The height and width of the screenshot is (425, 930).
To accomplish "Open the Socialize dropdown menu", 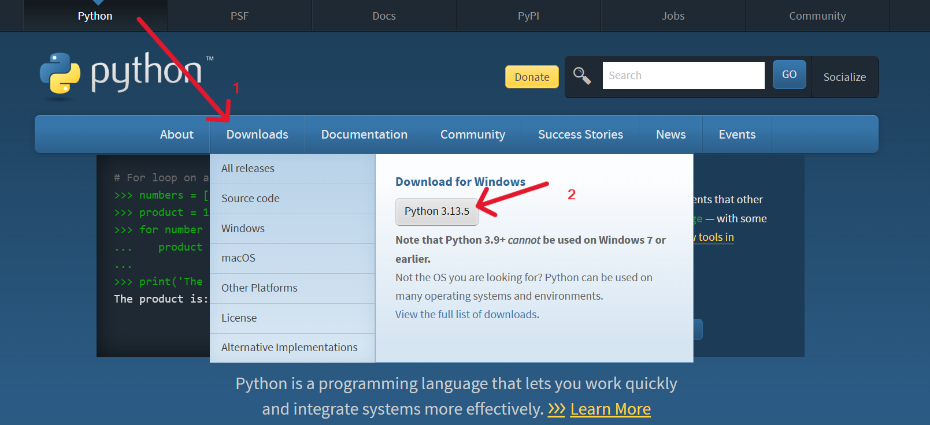I will point(844,77).
